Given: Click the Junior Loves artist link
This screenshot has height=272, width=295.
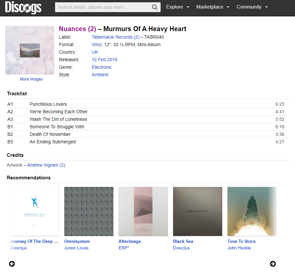Looking at the screenshot, I should pos(76,248).
